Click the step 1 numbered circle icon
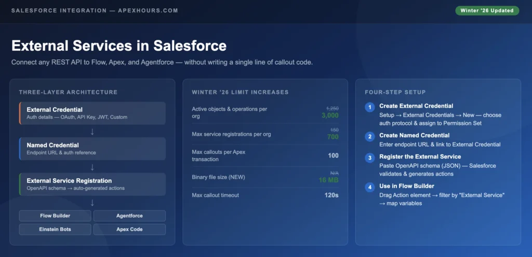The height and width of the screenshot is (257, 532). [369, 108]
